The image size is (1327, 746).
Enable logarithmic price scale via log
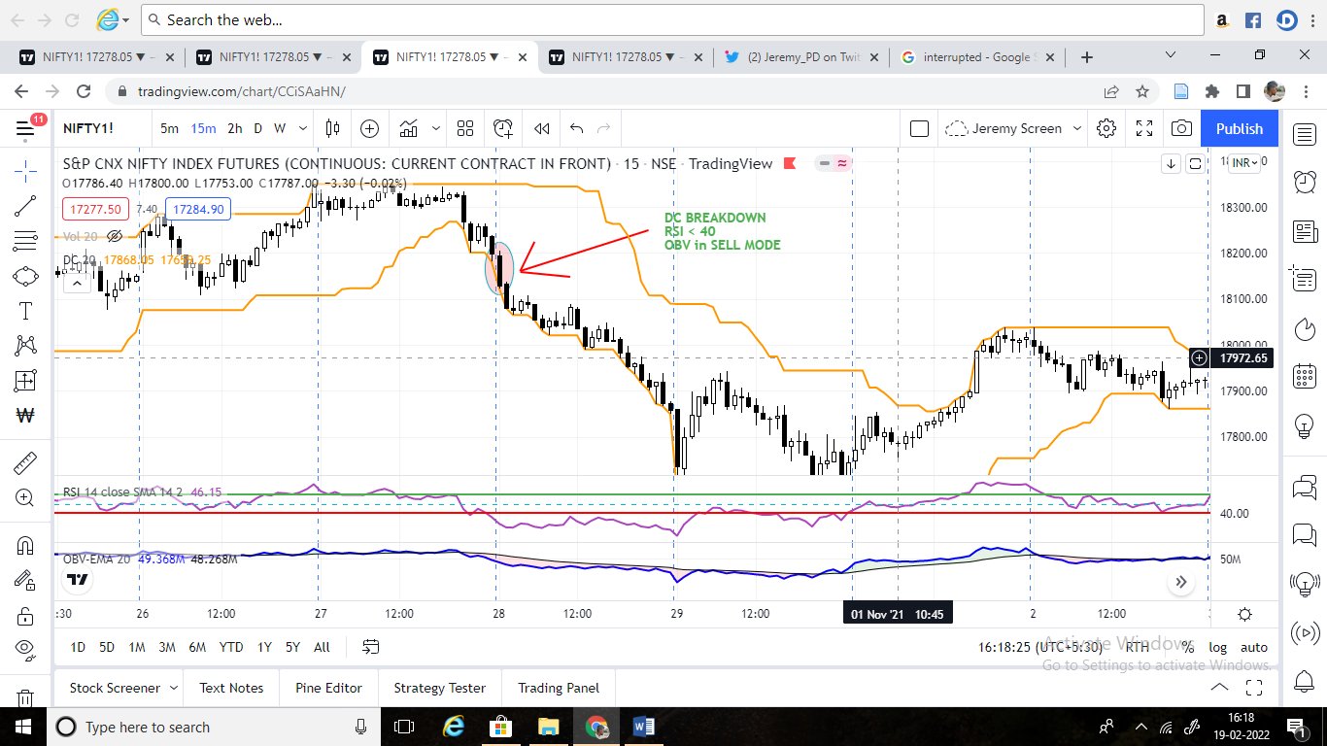[x=1218, y=647]
